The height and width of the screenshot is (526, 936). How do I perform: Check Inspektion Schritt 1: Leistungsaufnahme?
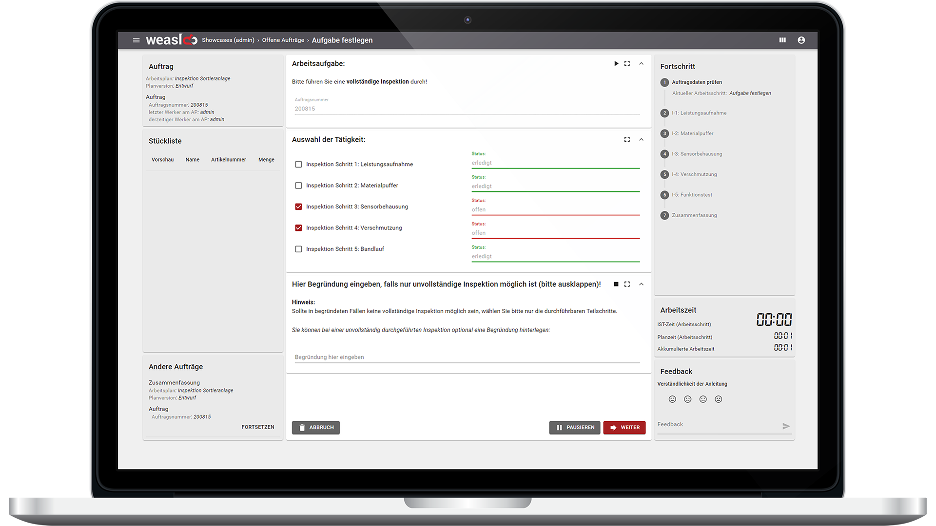[x=298, y=165]
